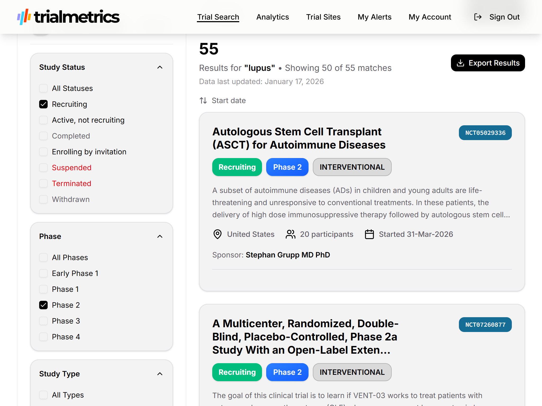Image resolution: width=542 pixels, height=406 pixels.
Task: Check the Early Phase 1 checkbox
Action: tap(43, 273)
